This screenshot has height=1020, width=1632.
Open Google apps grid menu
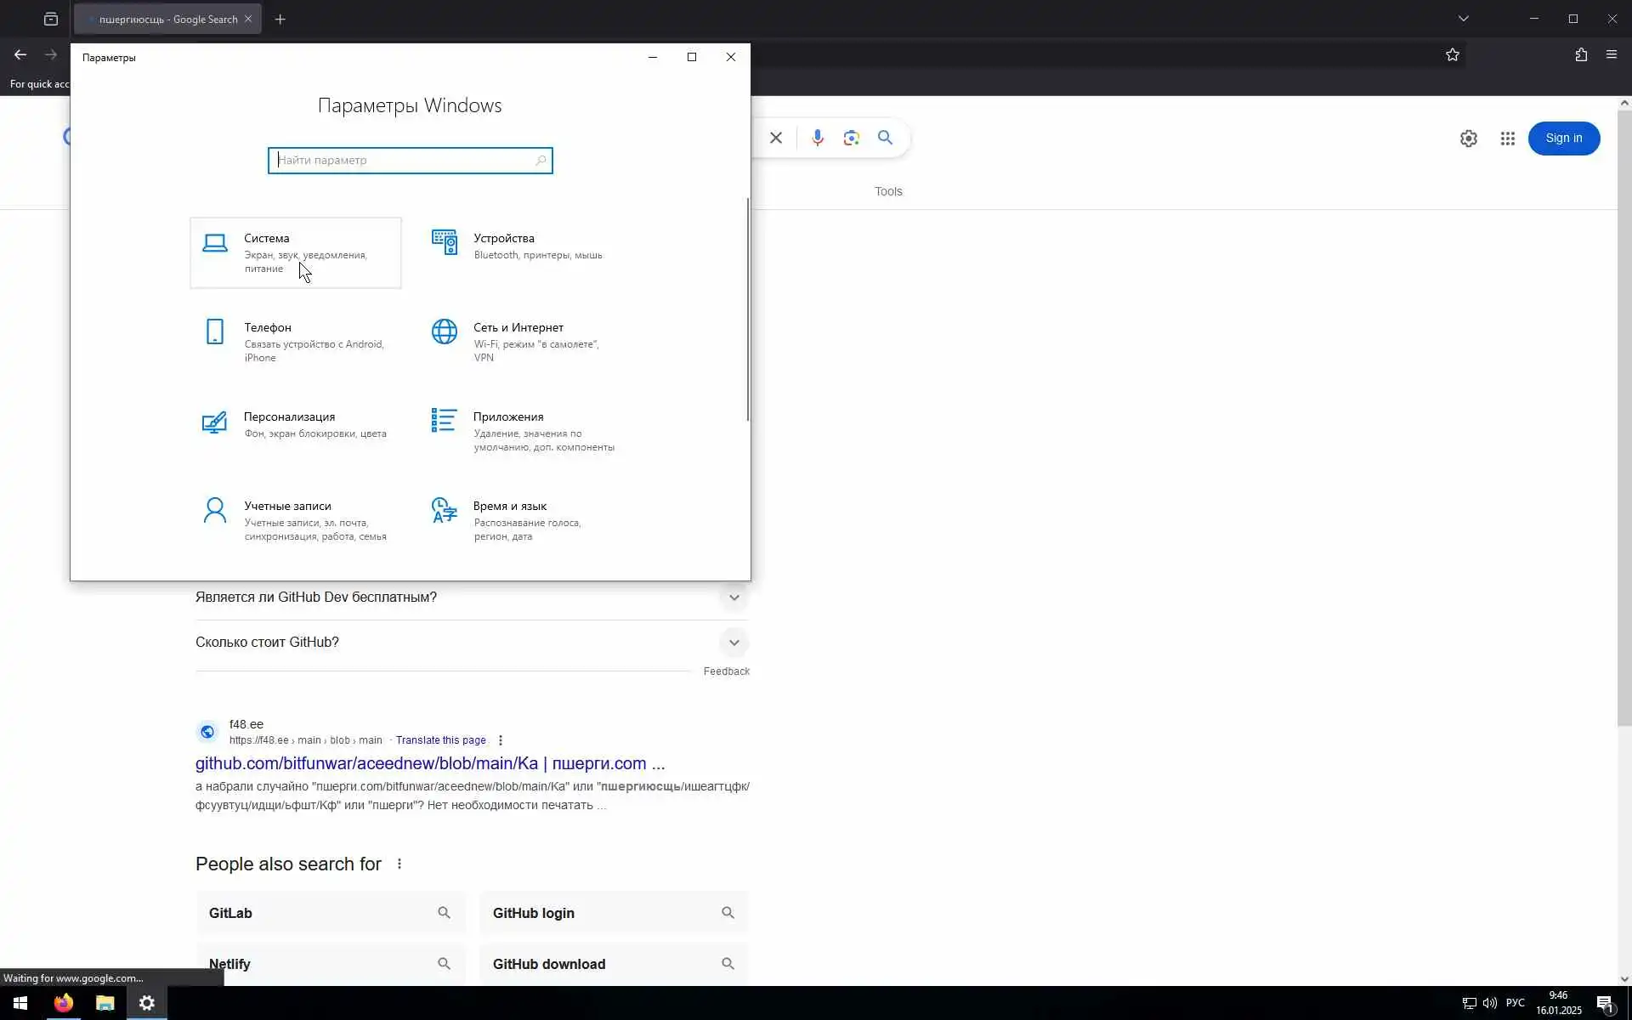(x=1507, y=139)
